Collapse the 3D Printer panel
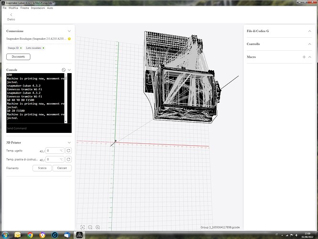318x239 pixels. point(69,142)
